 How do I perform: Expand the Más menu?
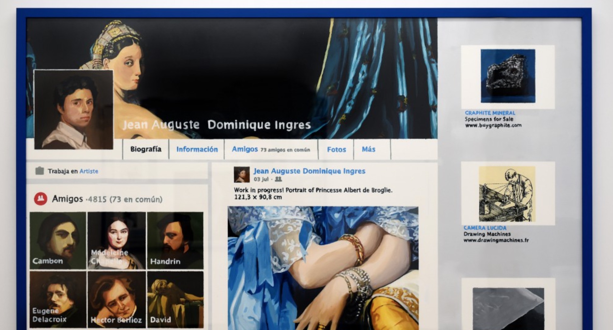(x=368, y=149)
